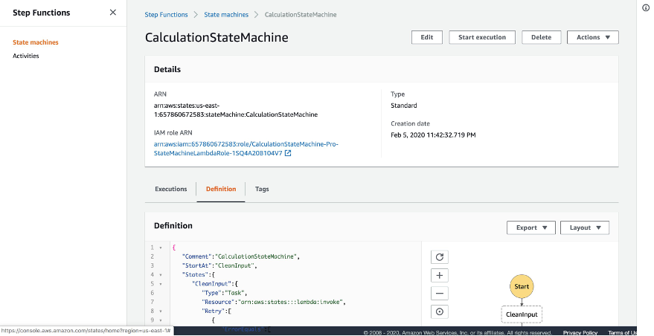This screenshot has height=336, width=654.
Task: Zoom in on the workflow graph
Action: (439, 275)
